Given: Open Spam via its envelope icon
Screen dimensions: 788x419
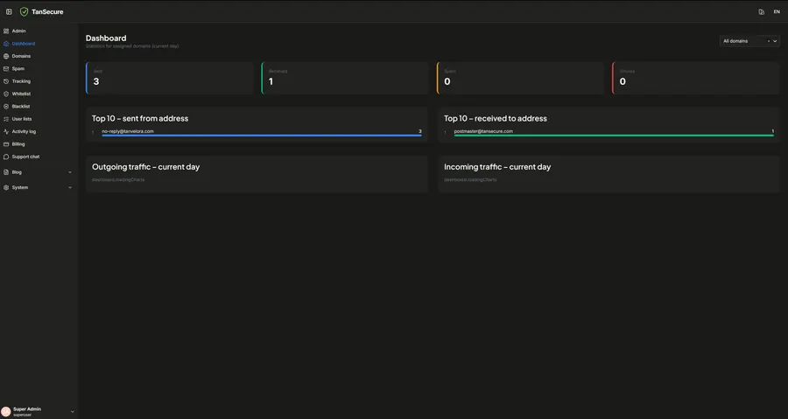Looking at the screenshot, I should (6, 69).
